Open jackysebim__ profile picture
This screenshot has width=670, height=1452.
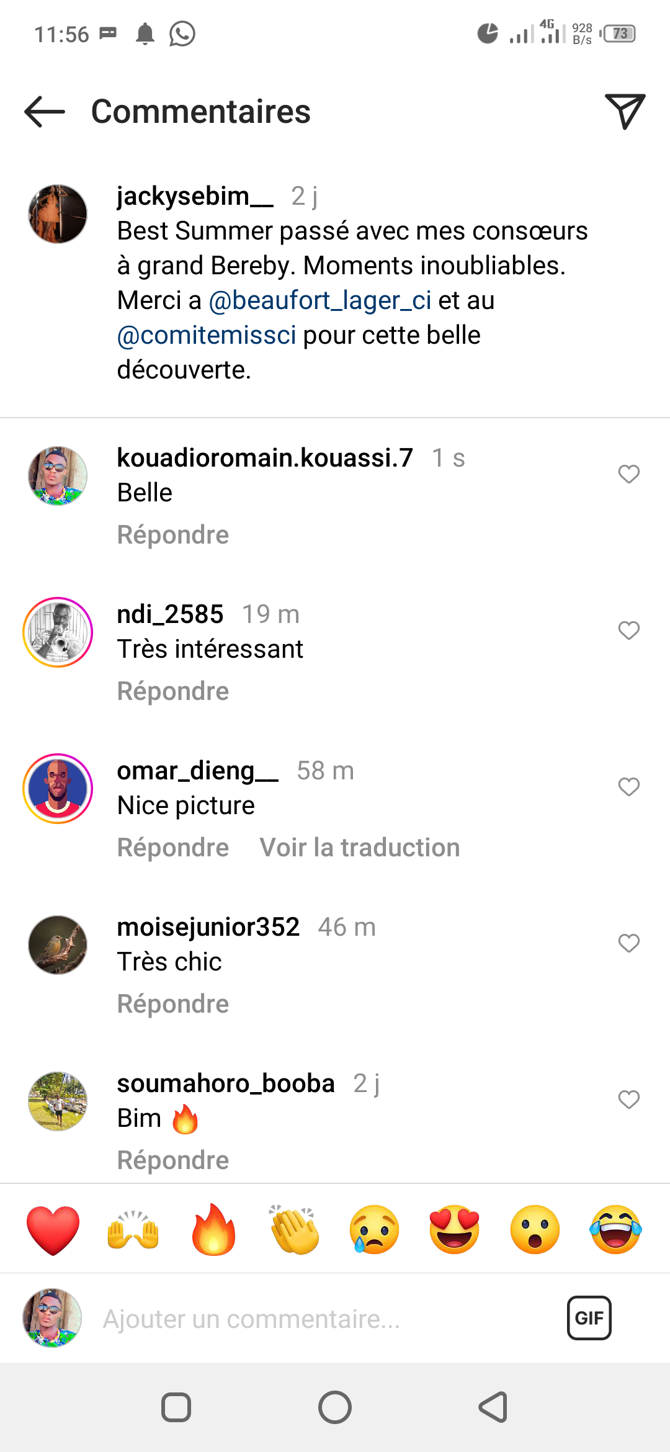tap(58, 214)
